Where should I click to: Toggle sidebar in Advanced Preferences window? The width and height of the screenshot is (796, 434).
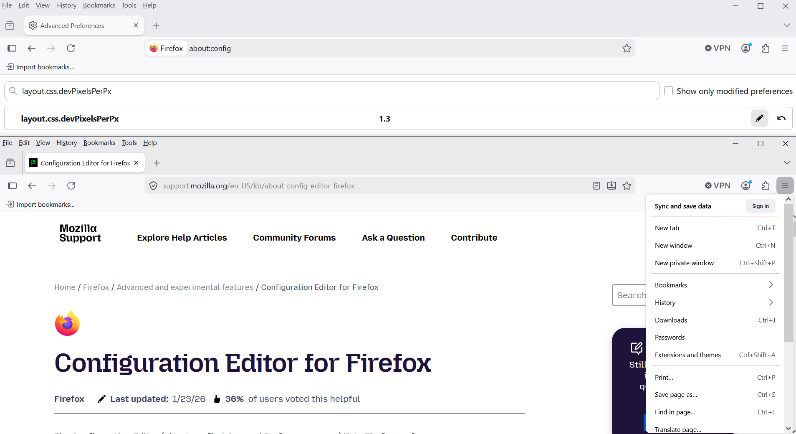[12, 48]
